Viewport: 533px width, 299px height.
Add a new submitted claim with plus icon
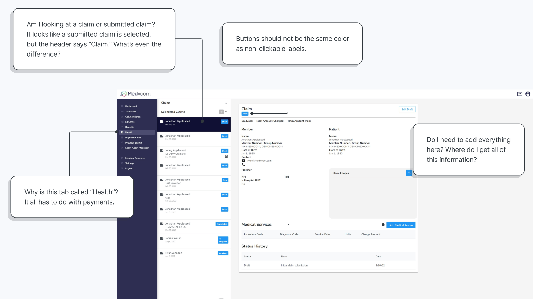click(x=221, y=112)
